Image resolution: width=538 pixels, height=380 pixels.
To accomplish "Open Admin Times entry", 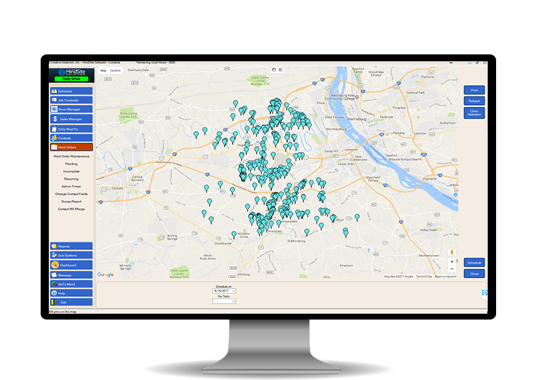I will coord(71,186).
